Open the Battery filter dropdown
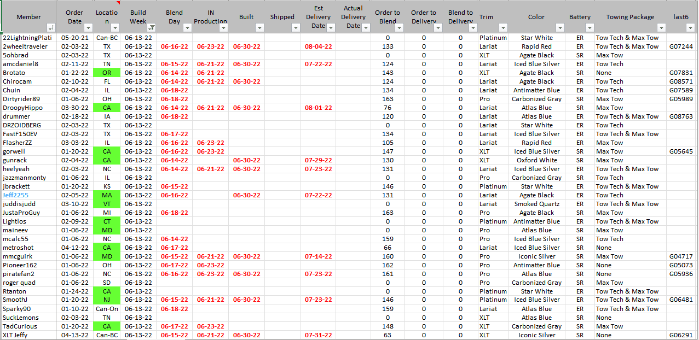This screenshot has width=699, height=340. pos(590,28)
